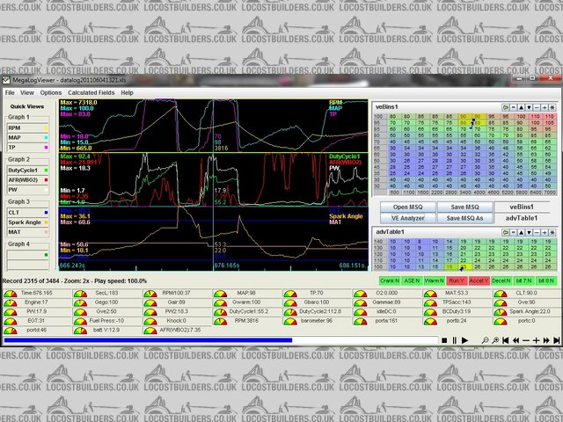Skip to the end of the log
The height and width of the screenshot is (422, 563).
[554, 339]
